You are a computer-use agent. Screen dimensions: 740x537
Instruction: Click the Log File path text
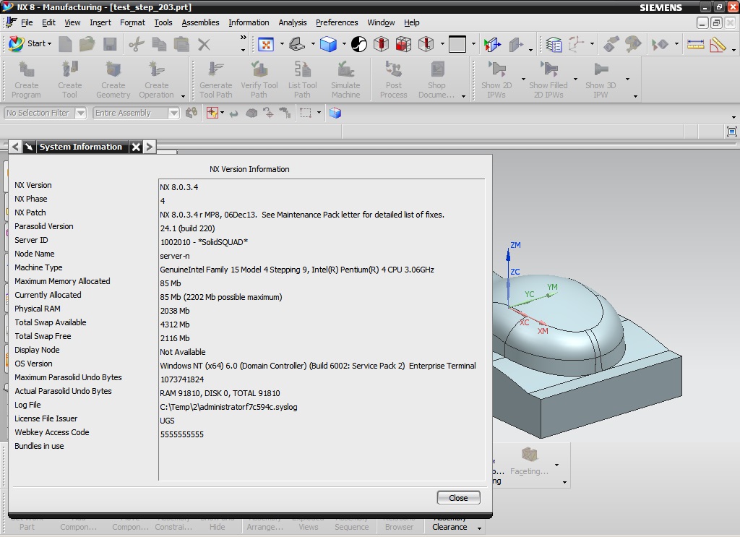(228, 407)
